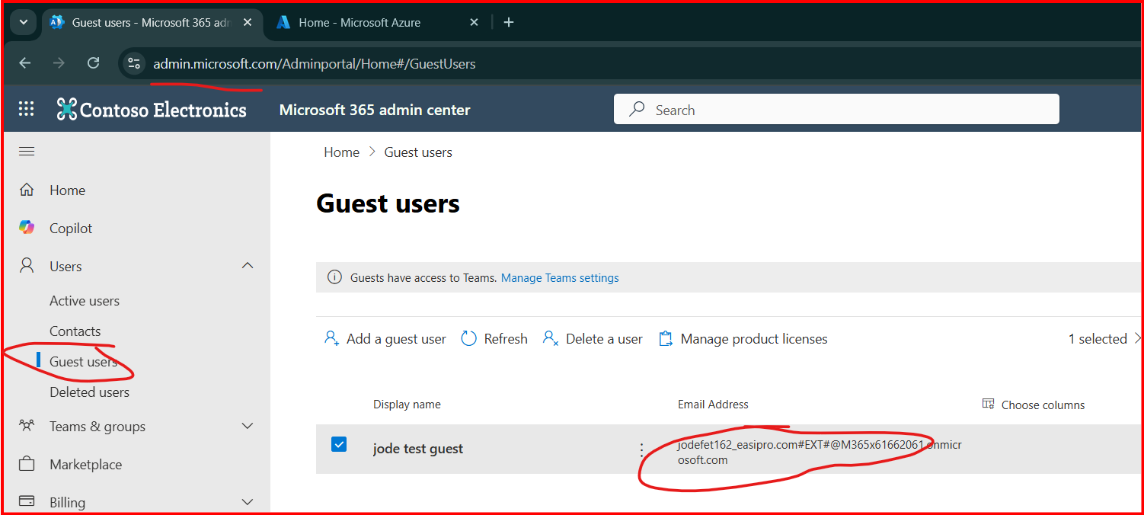Image resolution: width=1144 pixels, height=515 pixels.
Task: Click the Copilot icon in sidebar
Action: 27,228
